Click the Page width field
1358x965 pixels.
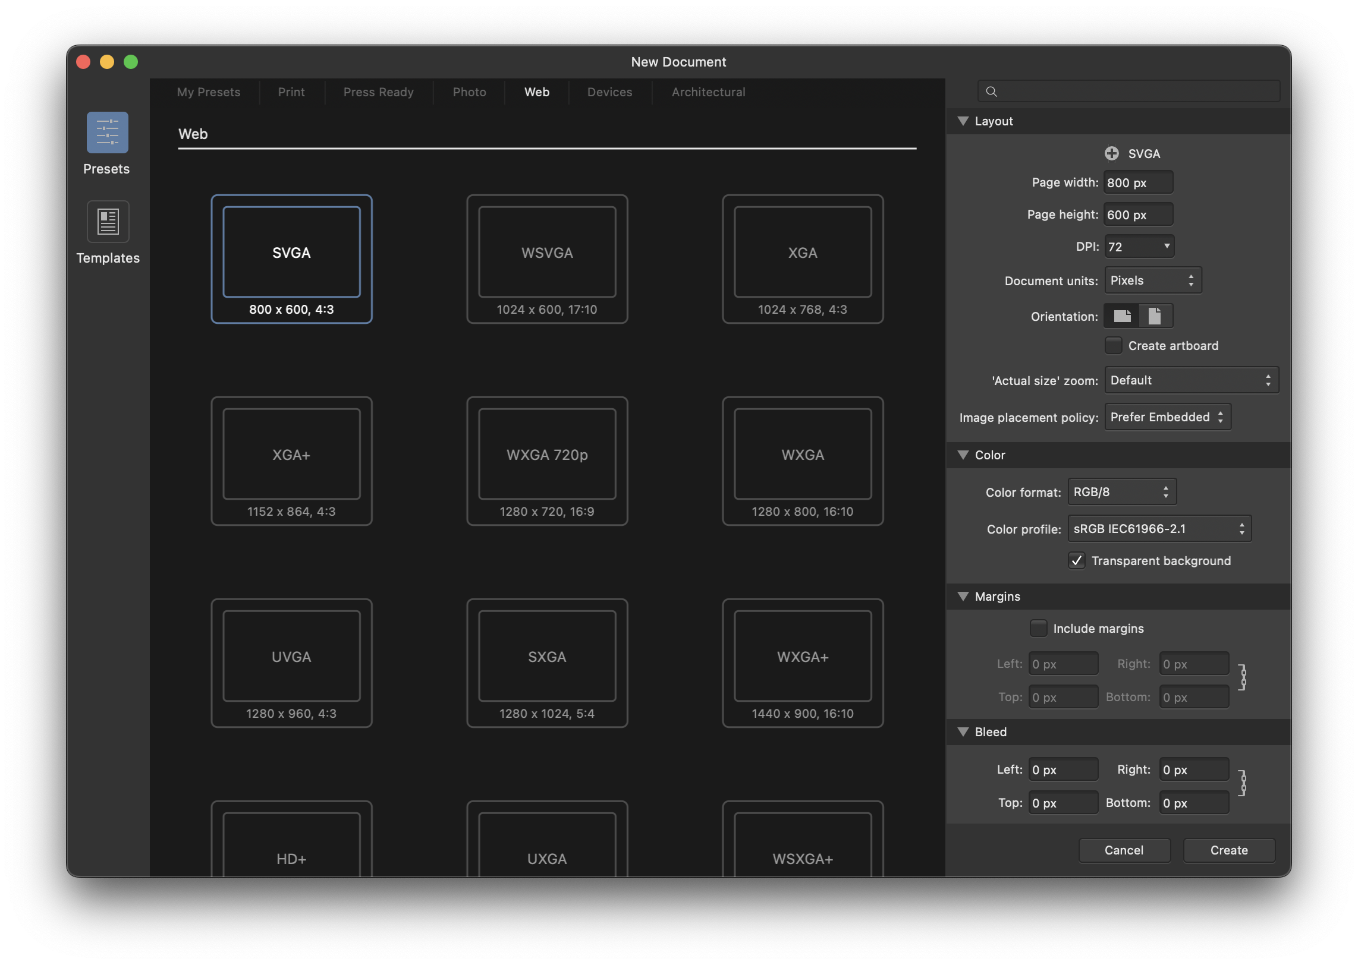(x=1138, y=182)
